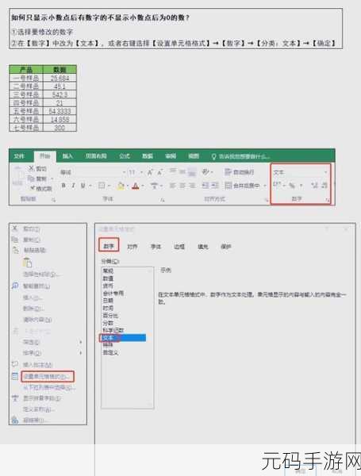Viewport: 361px width, 476px height.
Task: Select 设置单元格格式 in the context menu
Action: 48,377
